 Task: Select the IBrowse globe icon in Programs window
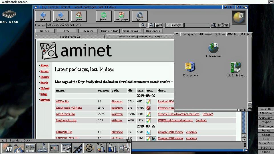point(213,50)
